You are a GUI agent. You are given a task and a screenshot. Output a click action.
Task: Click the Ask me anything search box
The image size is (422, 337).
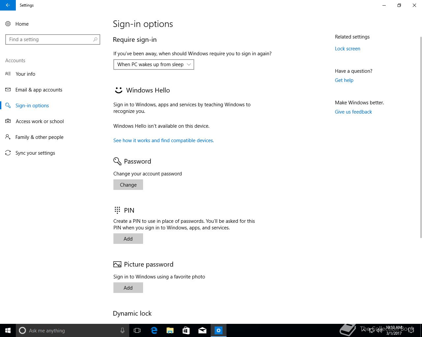(x=73, y=330)
